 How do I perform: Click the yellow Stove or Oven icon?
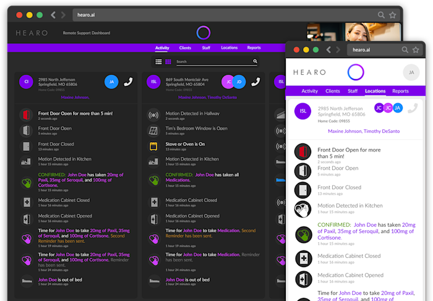153,146
